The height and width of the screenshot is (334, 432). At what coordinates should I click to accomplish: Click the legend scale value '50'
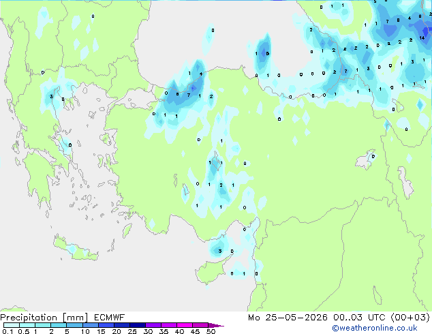click(x=211, y=331)
